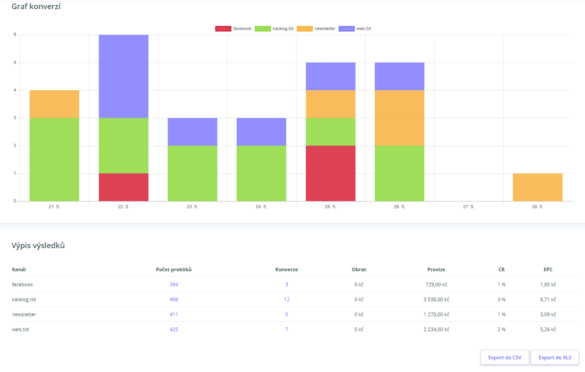Toggle newsletter series in chart legend
This screenshot has width=585, height=372.
316,29
